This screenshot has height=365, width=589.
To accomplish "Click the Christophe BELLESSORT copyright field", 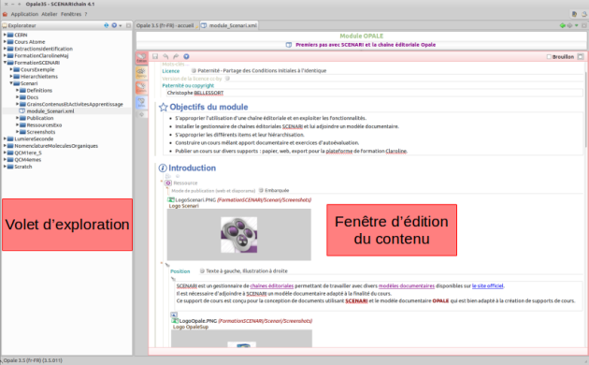I will coord(375,93).
